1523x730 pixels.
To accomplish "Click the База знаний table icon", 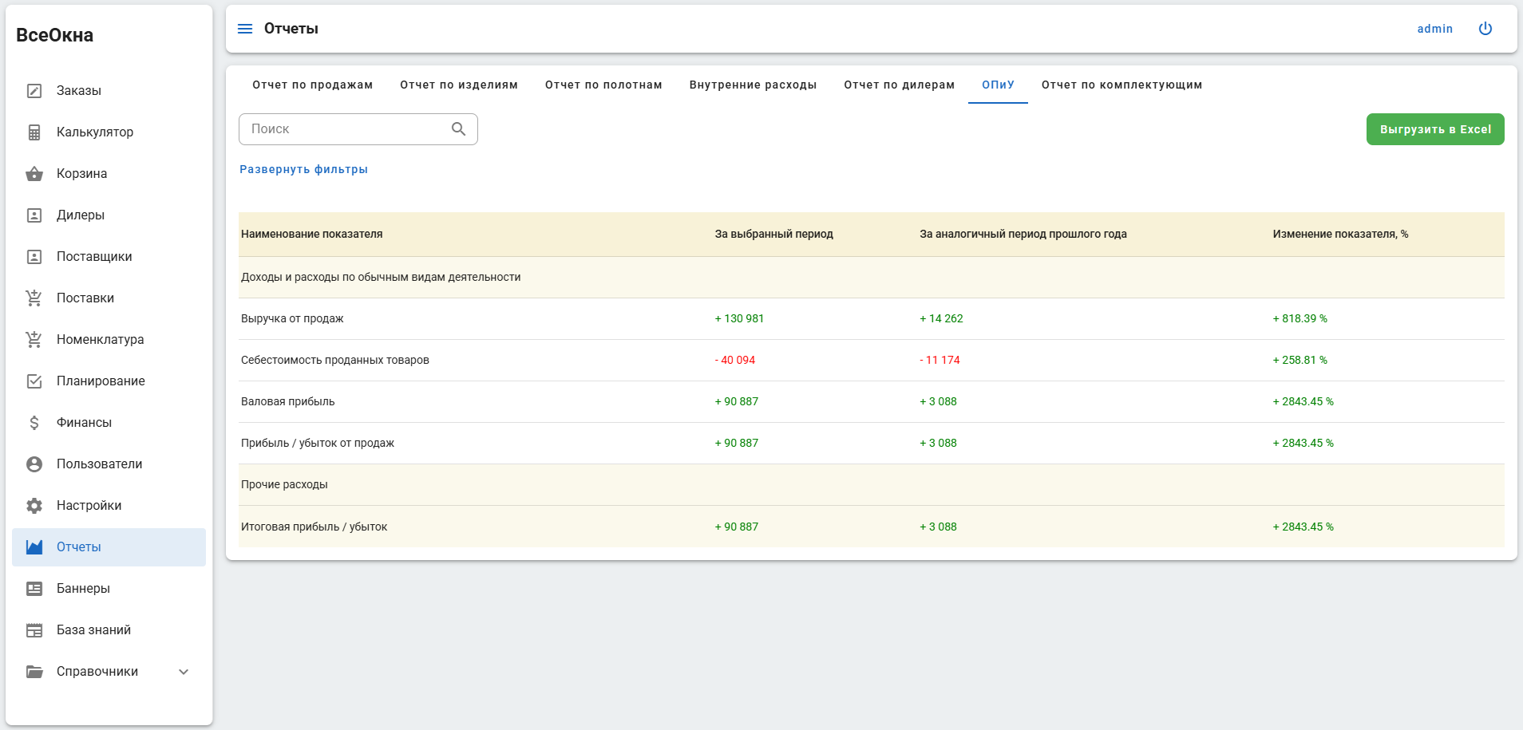I will point(34,630).
